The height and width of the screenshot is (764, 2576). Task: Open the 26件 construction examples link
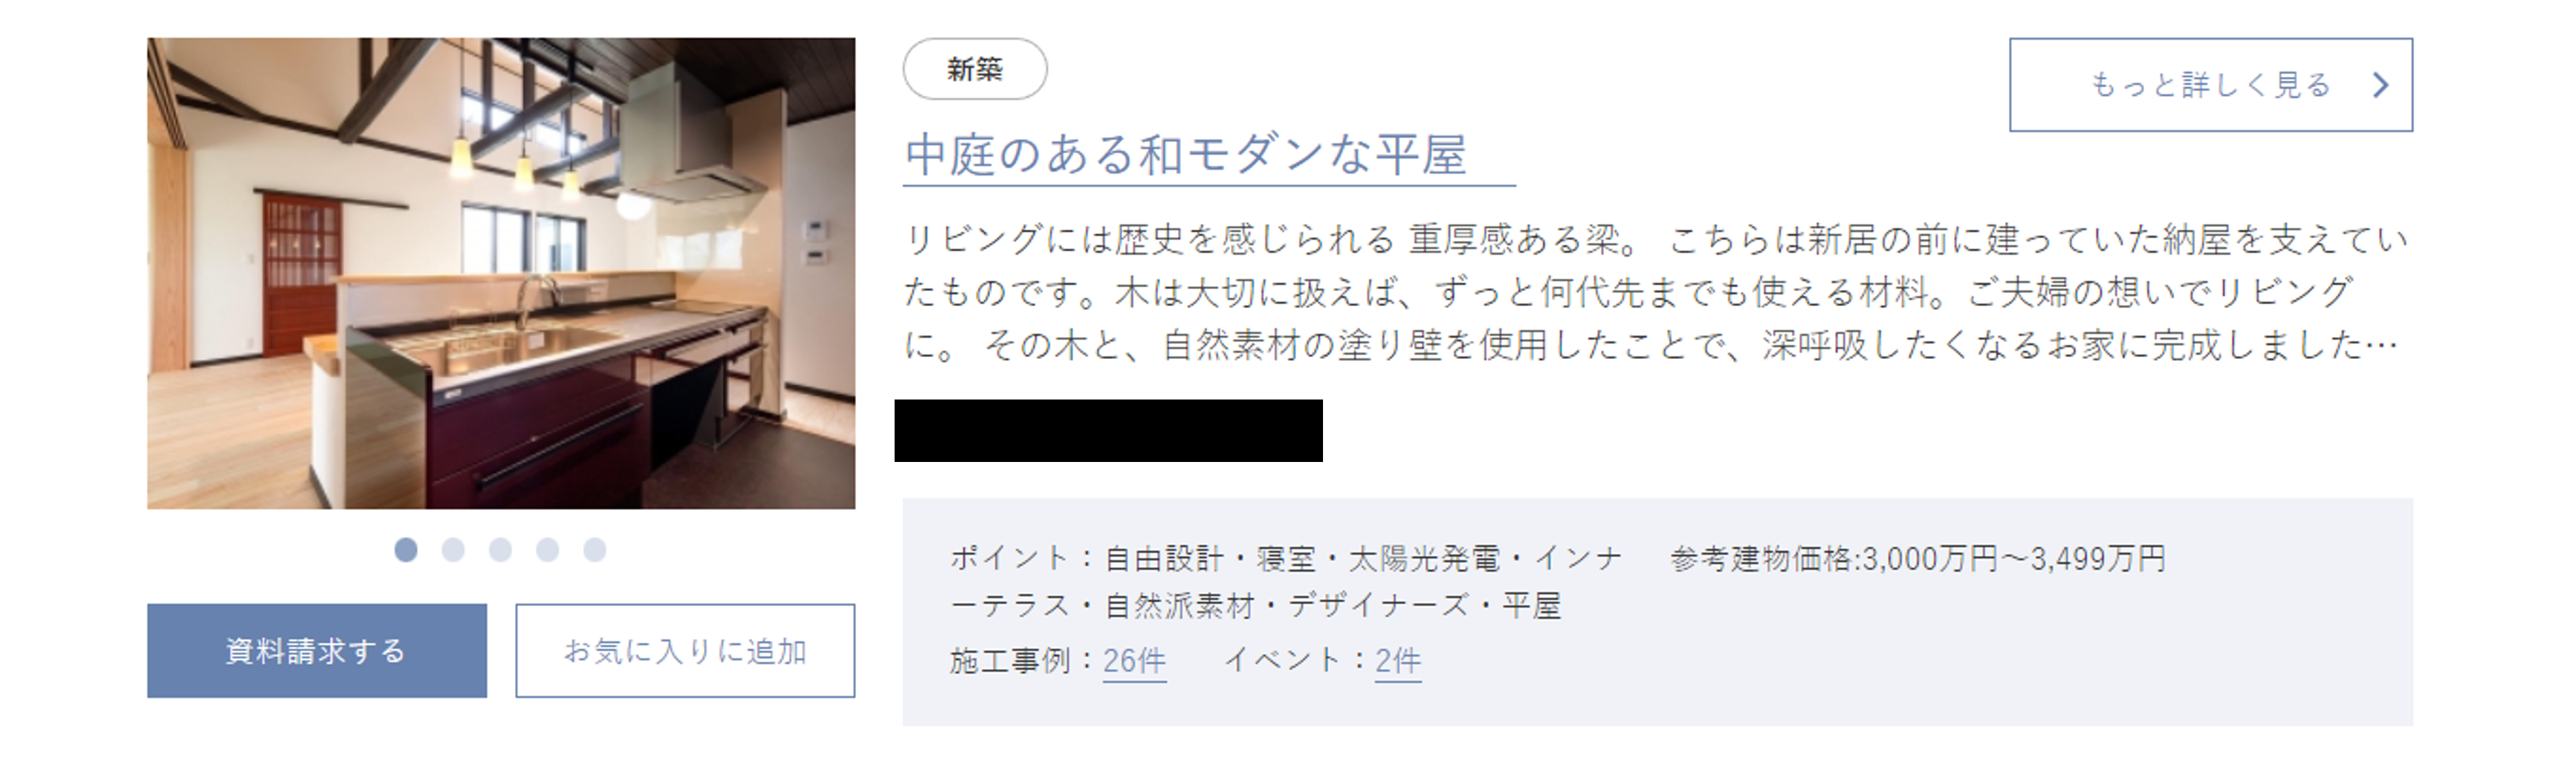pyautogui.click(x=1134, y=661)
